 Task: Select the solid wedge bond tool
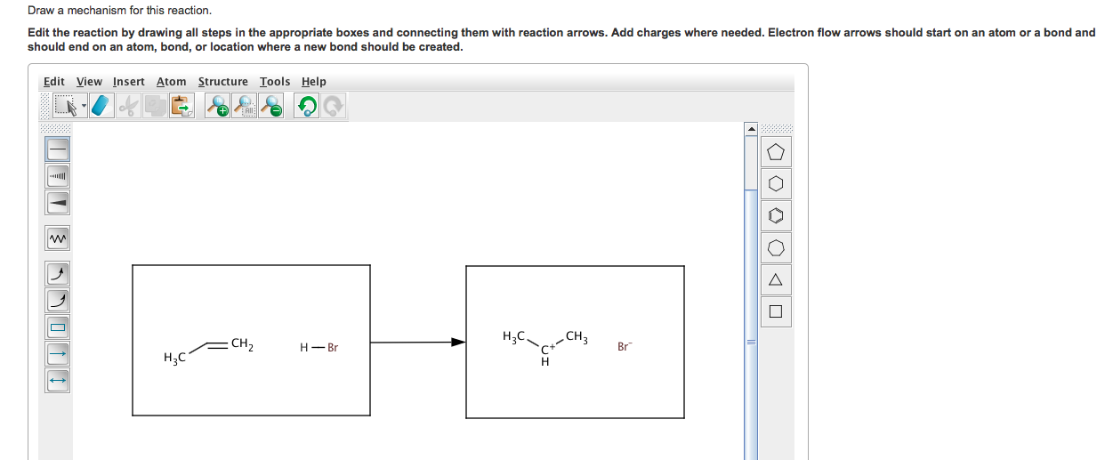coord(58,203)
